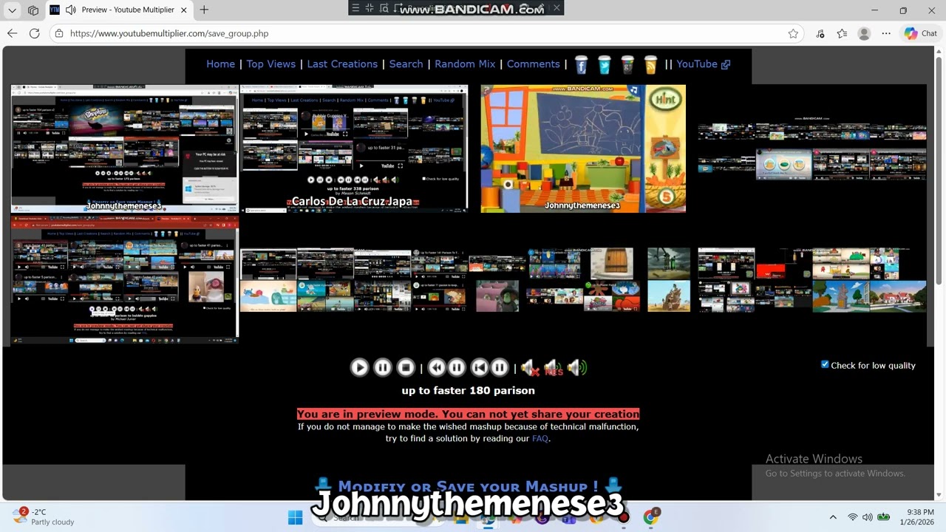This screenshot has height=532, width=946.
Task: Show hidden system tray icons
Action: tap(833, 517)
